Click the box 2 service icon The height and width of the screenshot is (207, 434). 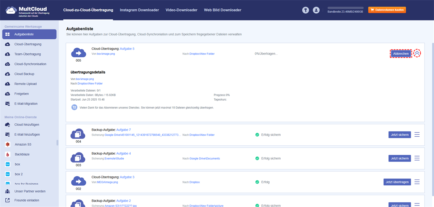[x=8, y=174]
